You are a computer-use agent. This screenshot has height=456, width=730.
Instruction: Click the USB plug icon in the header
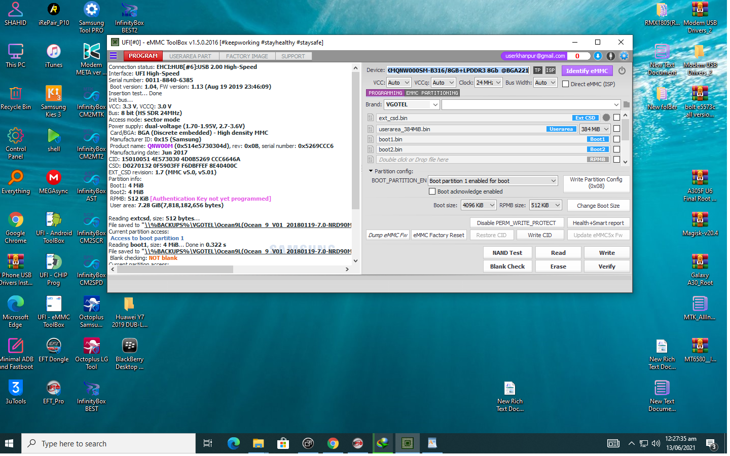click(x=611, y=56)
